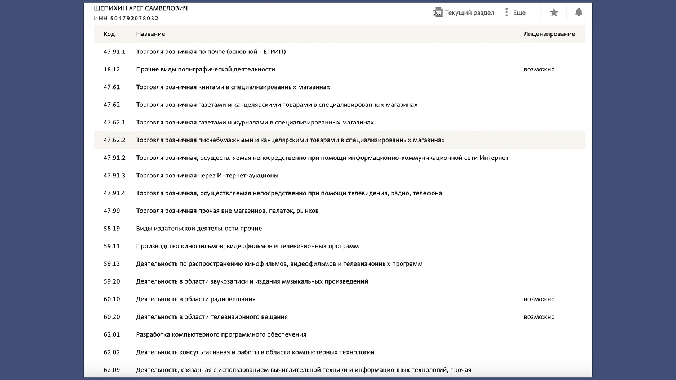Click the highlighted row with code 47.62.2
Image resolution: width=676 pixels, height=380 pixels.
(290, 140)
